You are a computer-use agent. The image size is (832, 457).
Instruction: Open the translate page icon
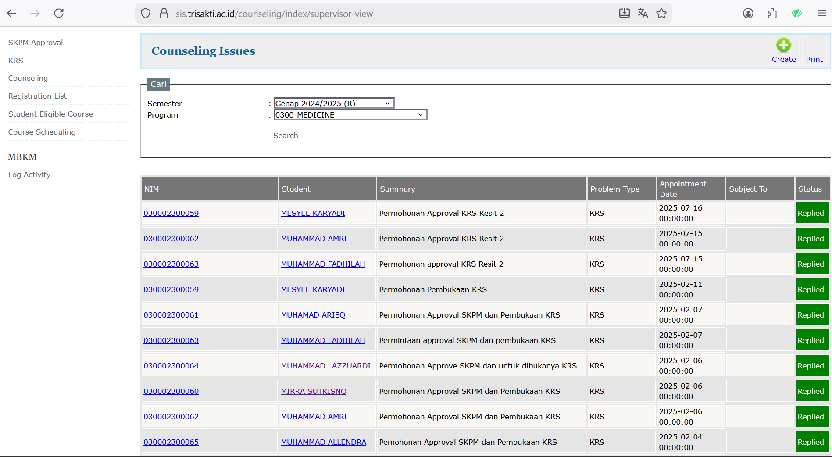643,13
